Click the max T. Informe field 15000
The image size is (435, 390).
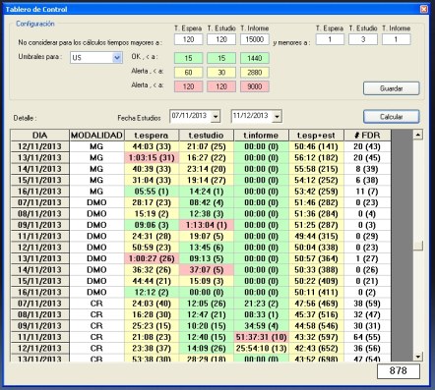pos(255,39)
